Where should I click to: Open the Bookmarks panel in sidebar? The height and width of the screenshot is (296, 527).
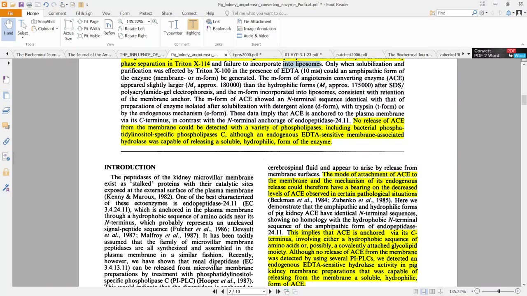coord(6,79)
